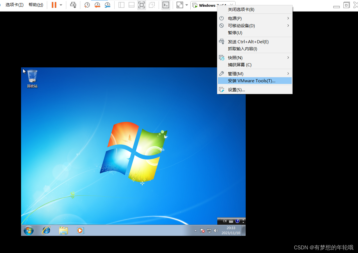358x253 pixels.
Task: Open the dropdown next to the fit-guest button
Action: pos(186,5)
